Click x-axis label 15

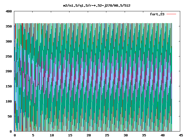point(70,135)
